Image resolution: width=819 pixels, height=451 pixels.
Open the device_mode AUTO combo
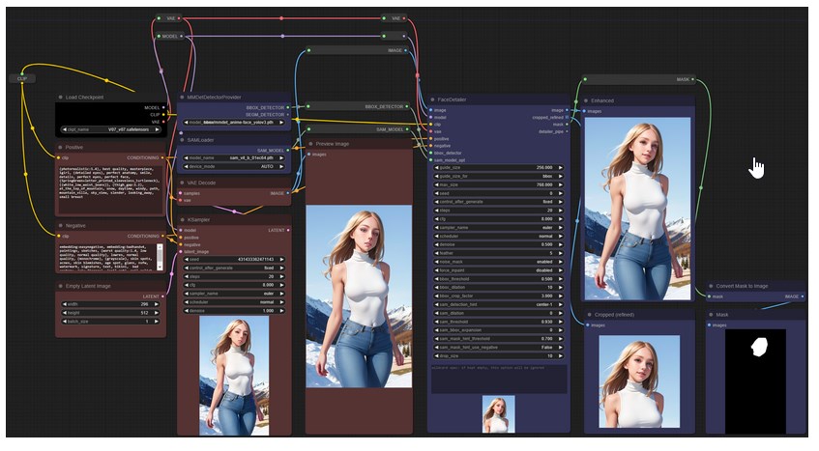(234, 167)
